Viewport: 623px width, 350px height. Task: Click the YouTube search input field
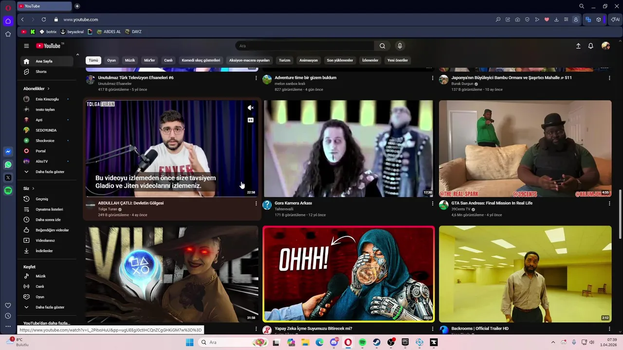click(305, 46)
